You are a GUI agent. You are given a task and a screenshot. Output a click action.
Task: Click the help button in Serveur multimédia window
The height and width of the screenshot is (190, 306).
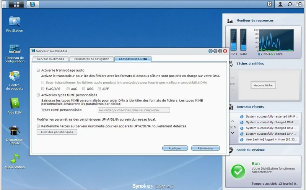[x=210, y=51]
